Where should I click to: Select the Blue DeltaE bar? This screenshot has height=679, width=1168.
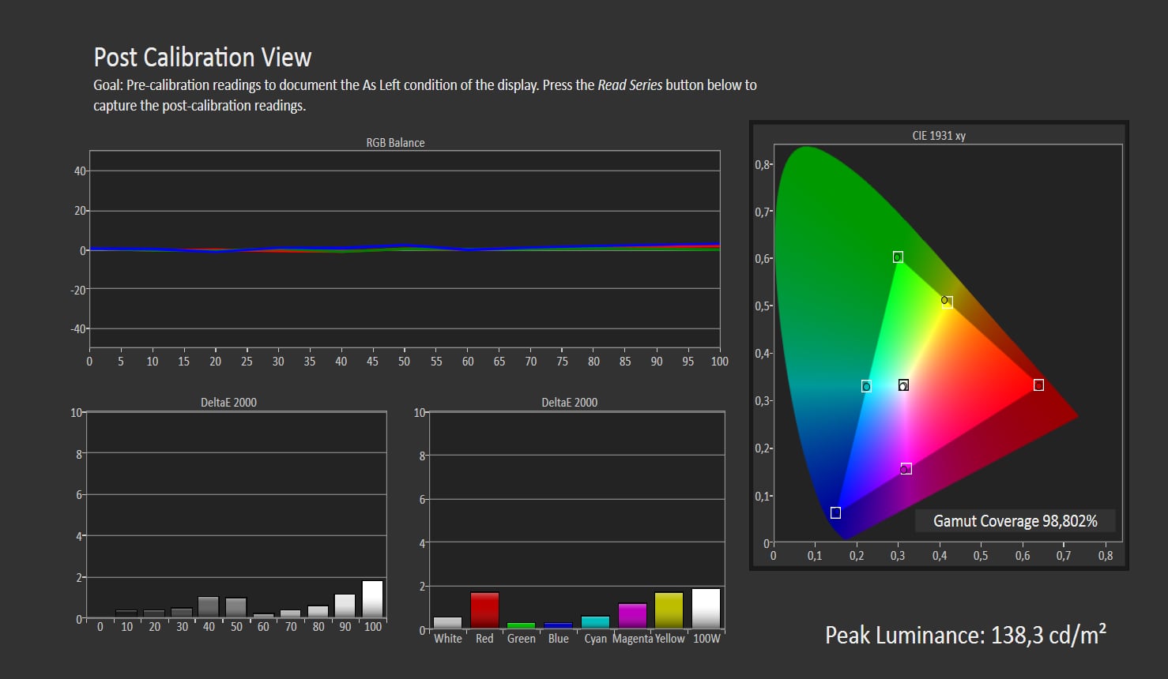[x=558, y=626]
